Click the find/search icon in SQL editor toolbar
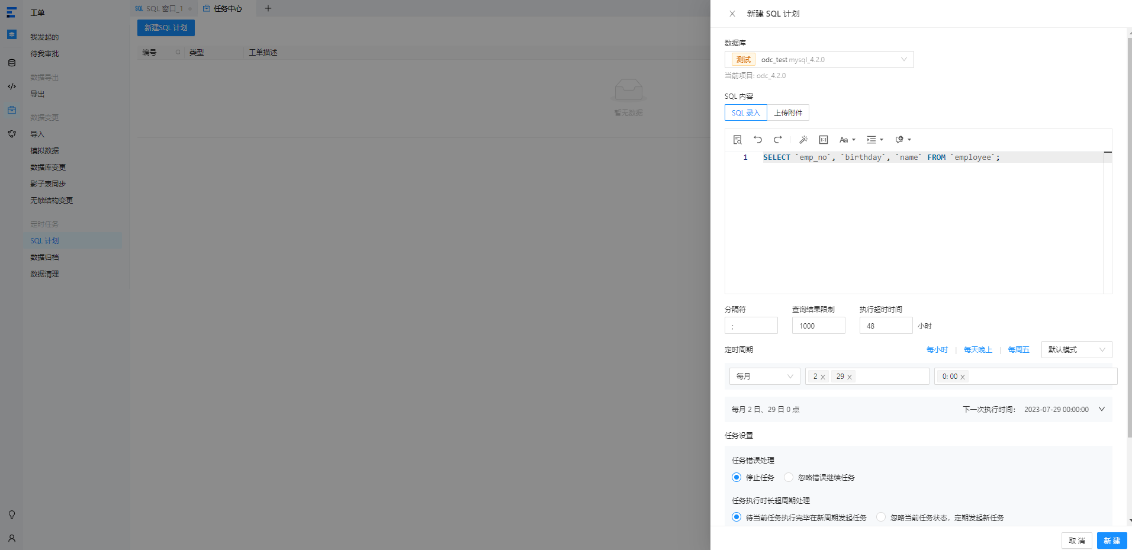 point(738,140)
